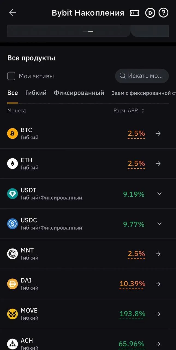This screenshot has height=350, width=176.
Task: Enable the Мои активы checkbox
Action: (x=11, y=76)
